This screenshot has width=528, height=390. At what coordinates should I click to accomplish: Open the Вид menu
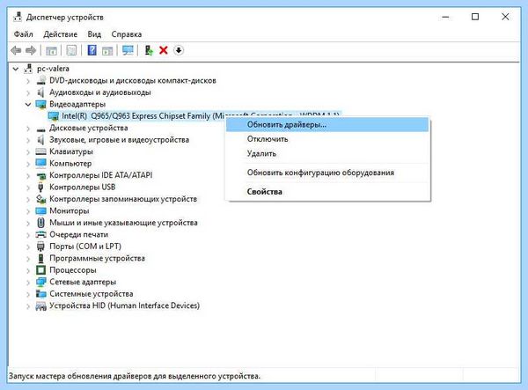[x=94, y=34]
